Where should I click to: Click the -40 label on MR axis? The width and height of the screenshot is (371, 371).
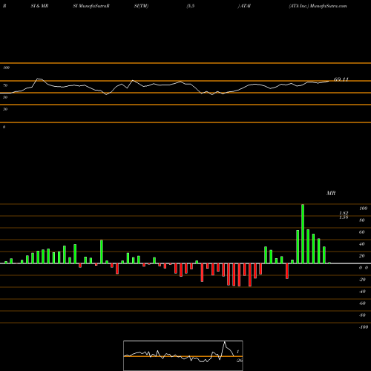click(362, 292)
